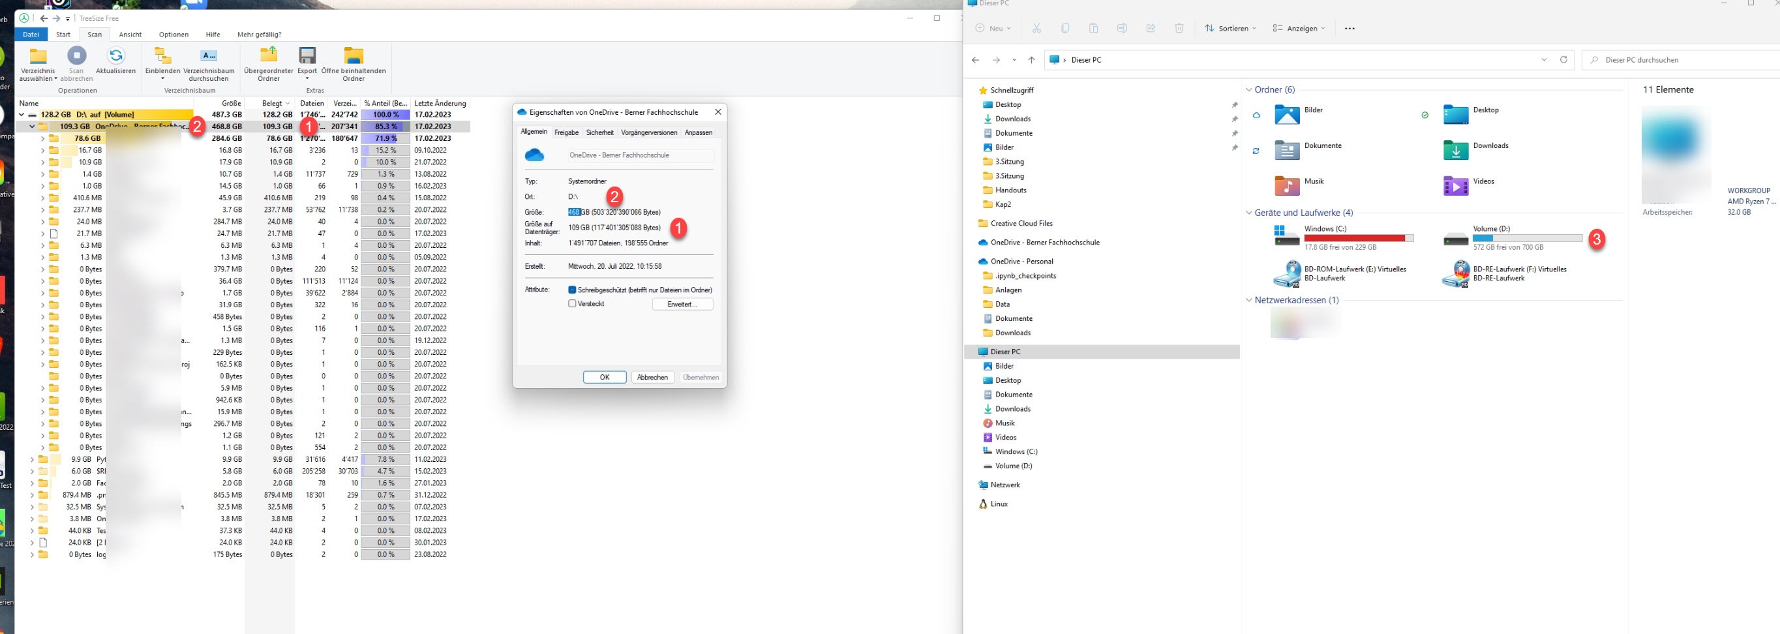Switch to the Start ribbon tab
This screenshot has height=634, width=1780.
[x=63, y=35]
